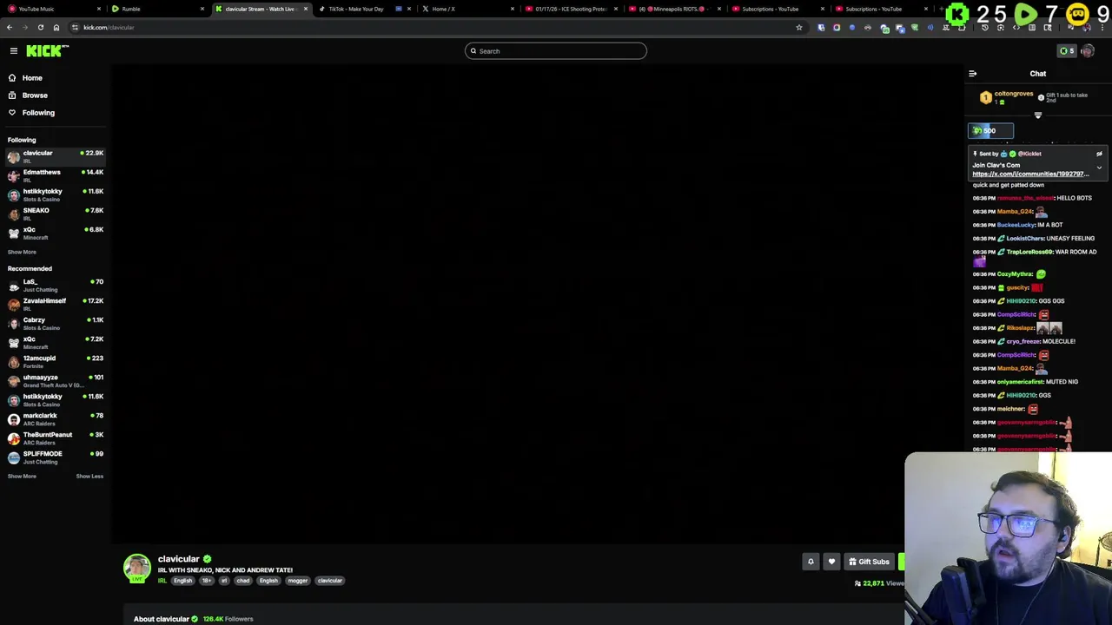Open the x.com communities link

[x=1030, y=174]
